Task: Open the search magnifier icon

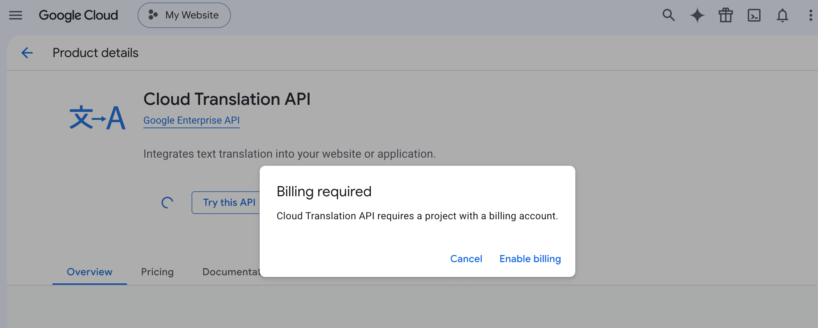Action: point(669,15)
